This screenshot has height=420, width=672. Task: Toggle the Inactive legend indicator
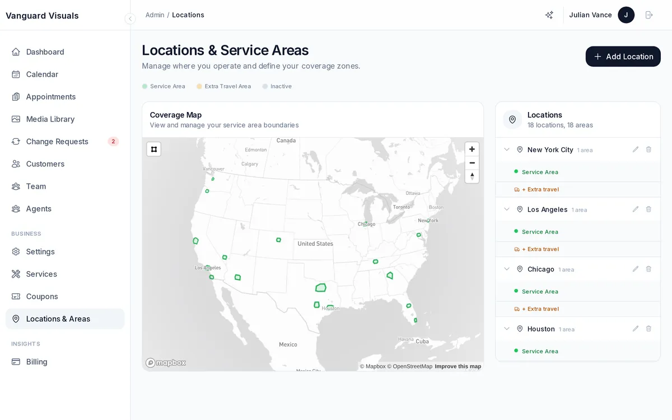coord(264,86)
